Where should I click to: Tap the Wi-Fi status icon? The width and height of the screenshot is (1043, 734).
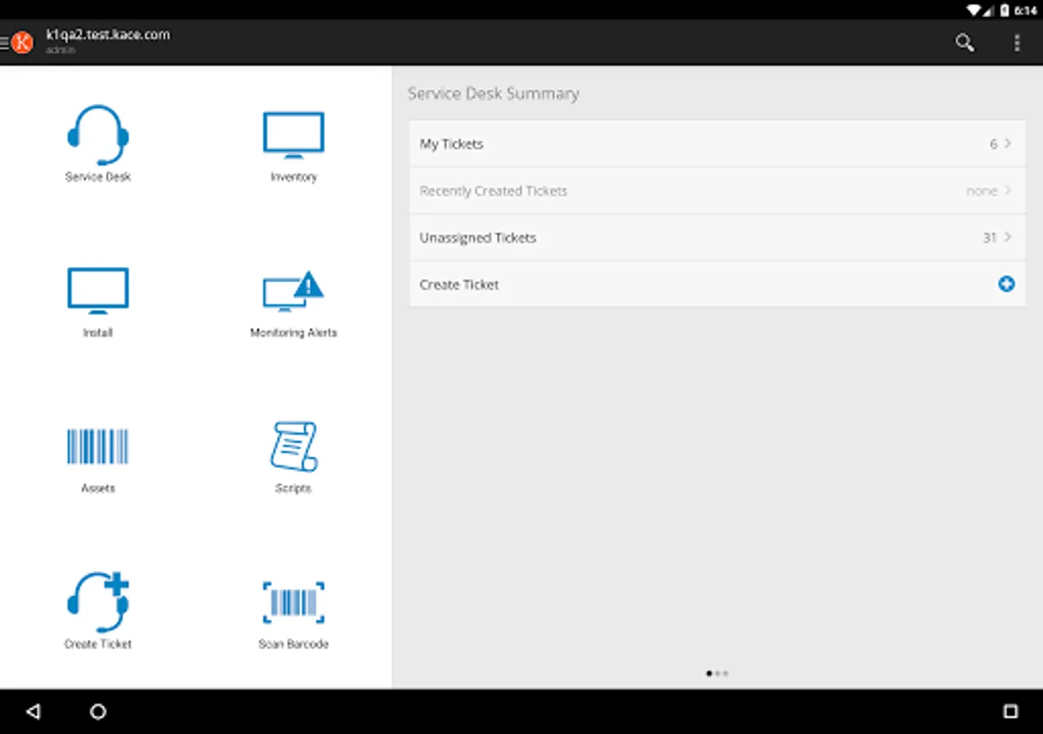973,11
